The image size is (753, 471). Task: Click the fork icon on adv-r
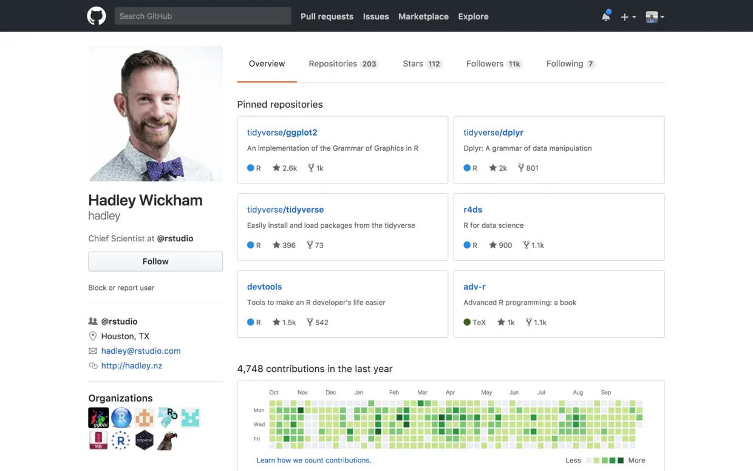click(x=529, y=322)
